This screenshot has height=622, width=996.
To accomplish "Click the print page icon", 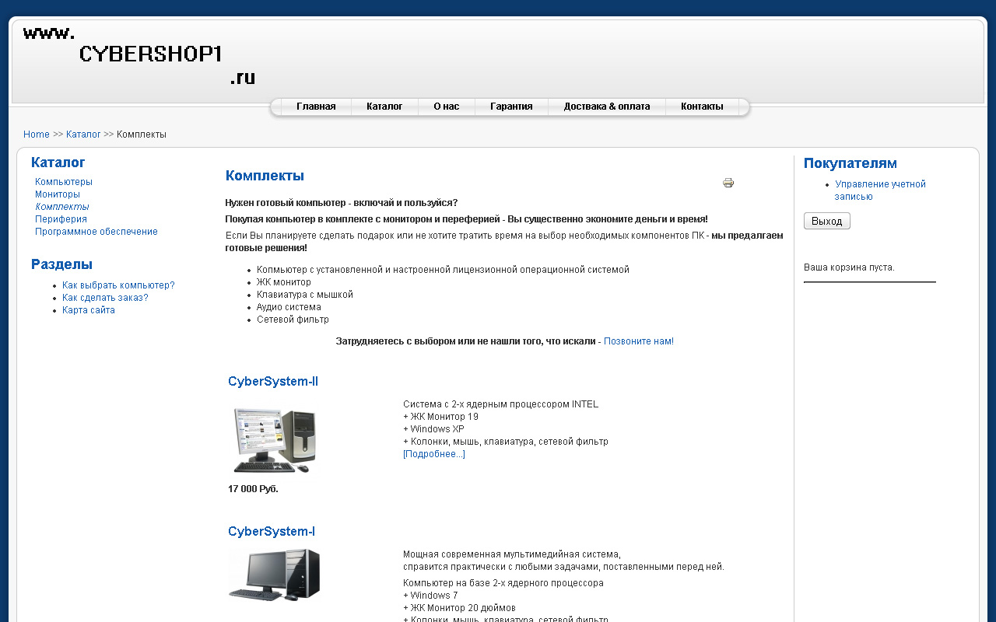I will 728,182.
